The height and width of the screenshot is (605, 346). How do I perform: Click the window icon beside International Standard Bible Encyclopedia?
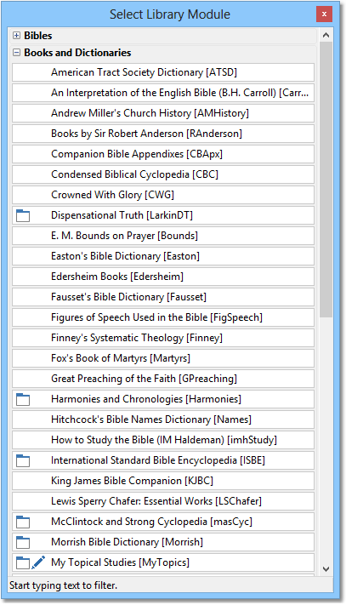[23, 460]
